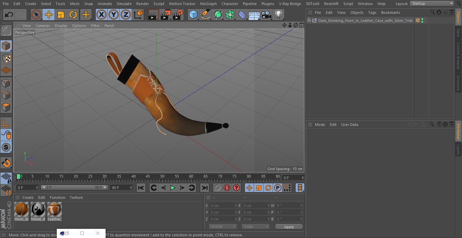Switch to Texture mode

click(x=6, y=58)
